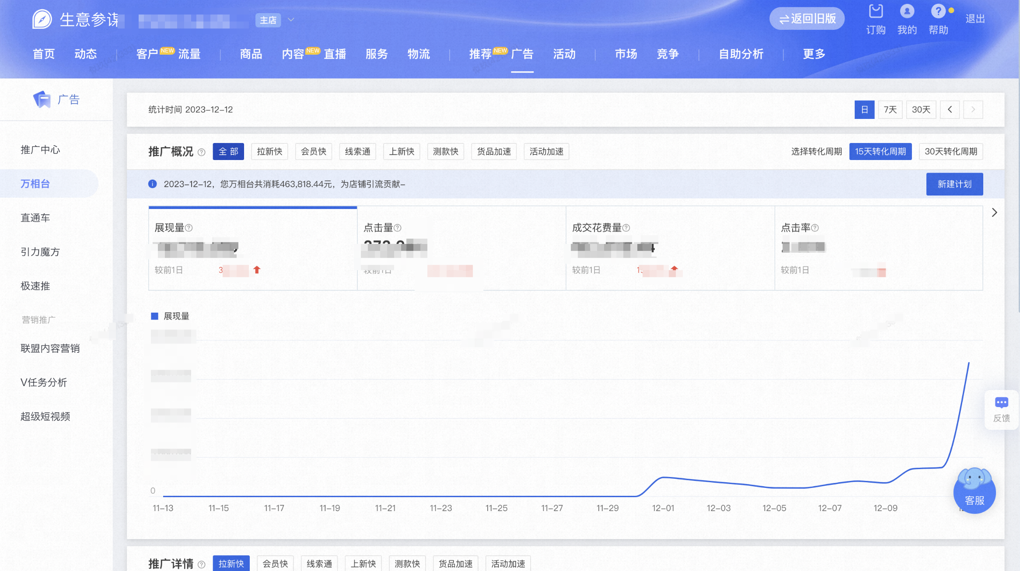
Task: Toggle the 展现量 blue legend swatch
Action: click(x=154, y=316)
